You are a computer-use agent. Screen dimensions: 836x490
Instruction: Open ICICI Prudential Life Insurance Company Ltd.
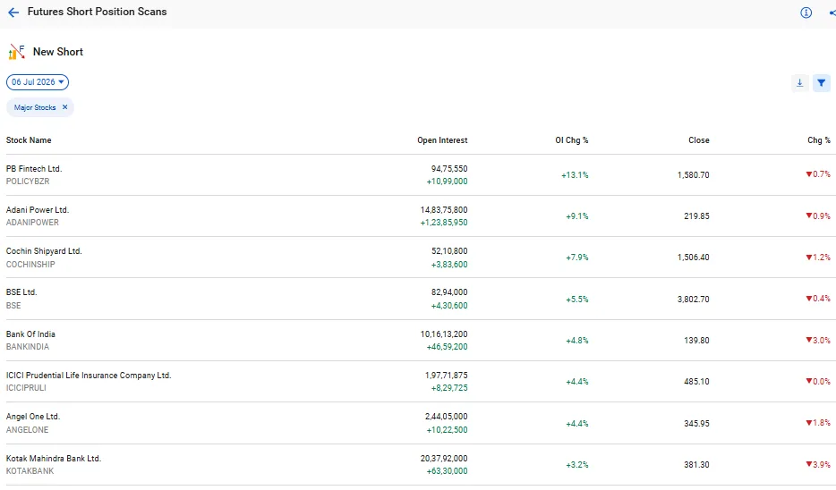pyautogui.click(x=89, y=375)
